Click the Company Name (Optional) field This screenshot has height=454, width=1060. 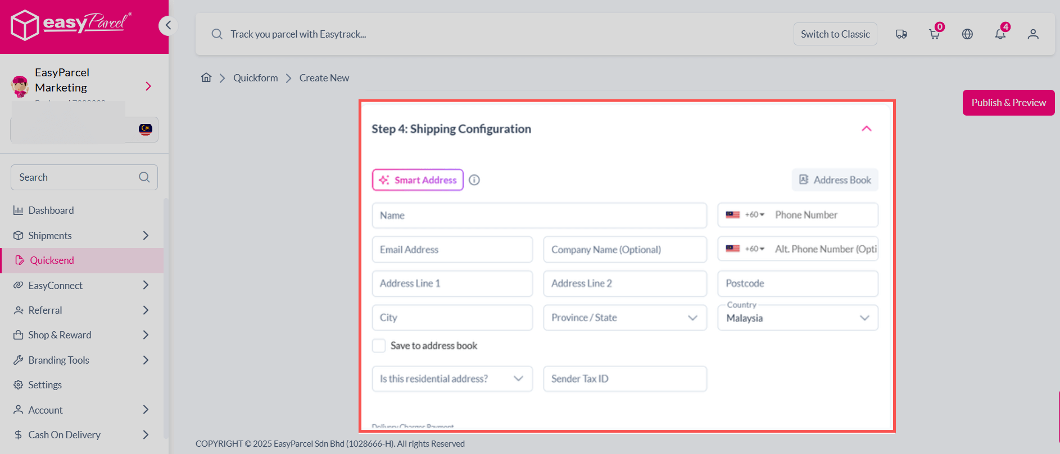tap(625, 250)
